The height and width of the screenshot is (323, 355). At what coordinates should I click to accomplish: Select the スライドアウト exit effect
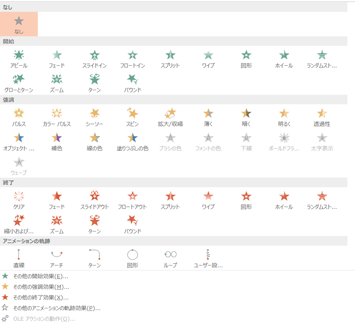click(x=95, y=201)
